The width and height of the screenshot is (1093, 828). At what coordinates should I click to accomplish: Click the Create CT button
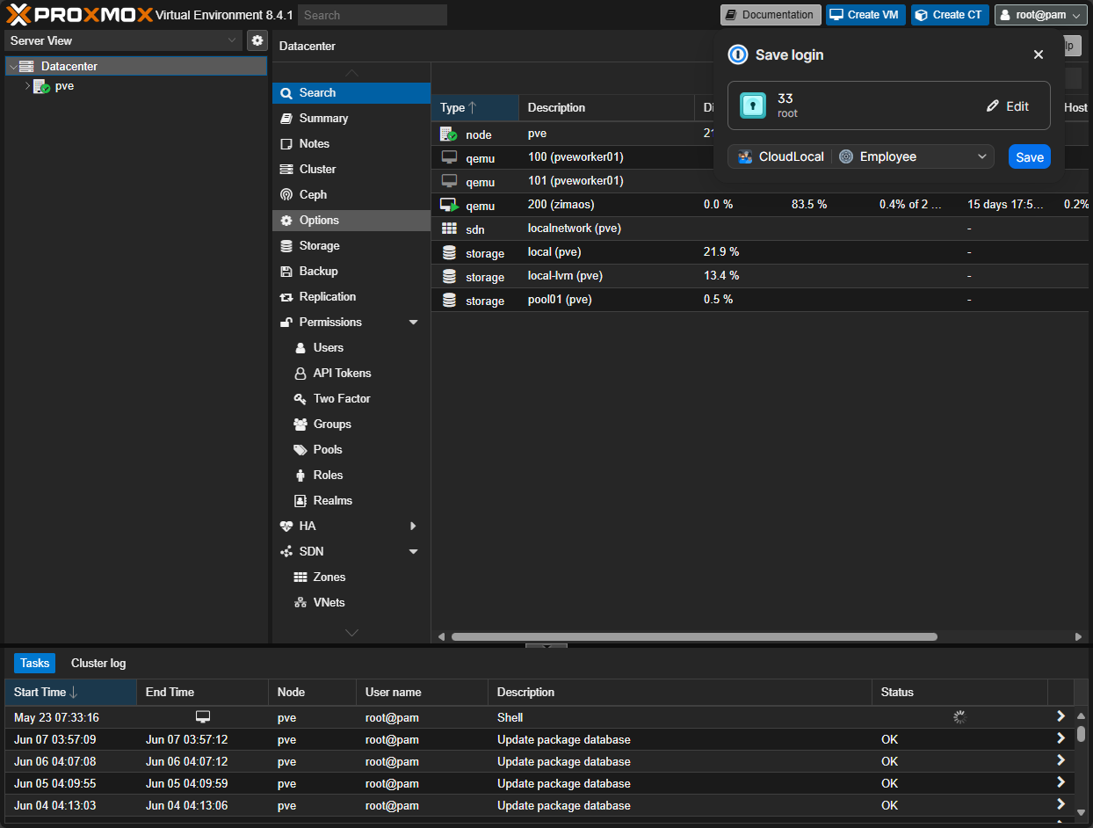(950, 15)
